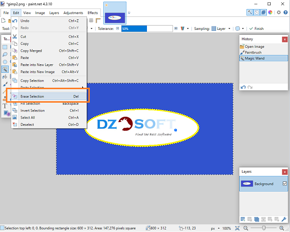The height and width of the screenshot is (232, 290).
Task: Select the Ellipse Select tool
Action: pos(5,62)
